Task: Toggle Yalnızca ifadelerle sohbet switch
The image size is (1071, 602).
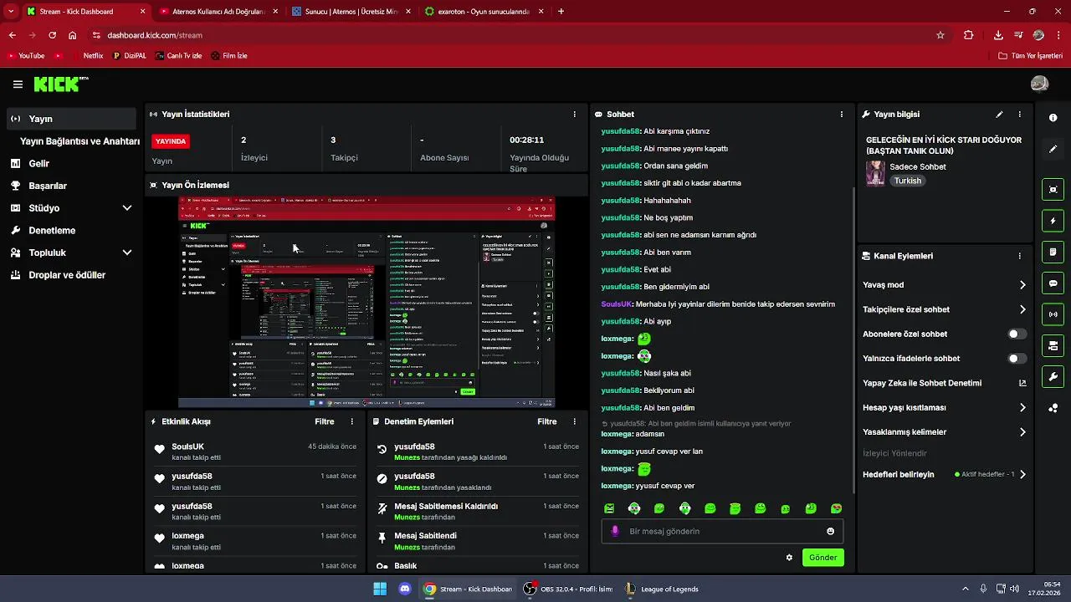Action: (1017, 359)
